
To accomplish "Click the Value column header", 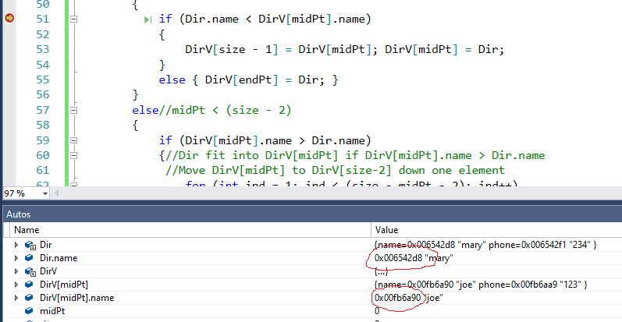I will tap(387, 230).
